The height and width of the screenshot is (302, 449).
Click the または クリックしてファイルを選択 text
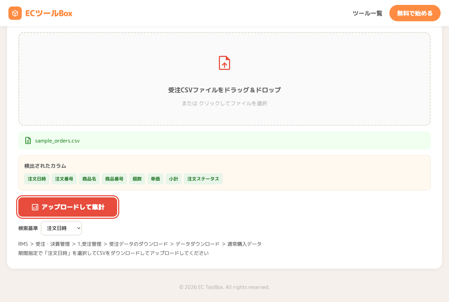(224, 103)
